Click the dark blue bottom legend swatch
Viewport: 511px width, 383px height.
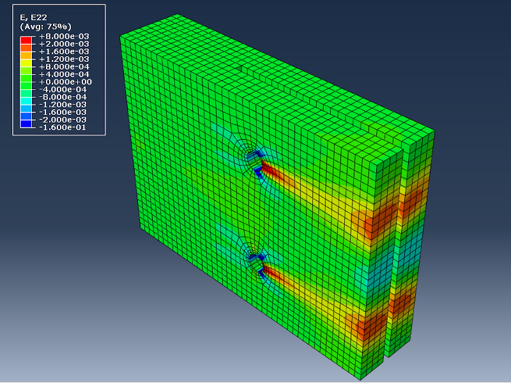point(26,124)
